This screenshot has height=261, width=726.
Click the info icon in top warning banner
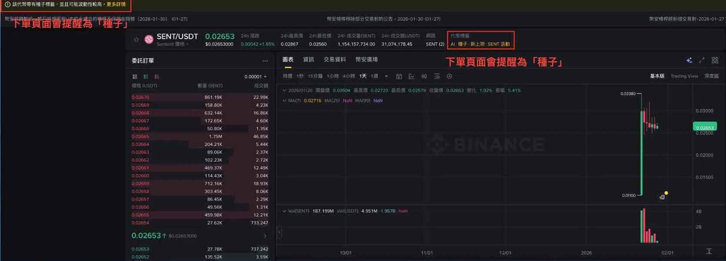click(7, 4)
